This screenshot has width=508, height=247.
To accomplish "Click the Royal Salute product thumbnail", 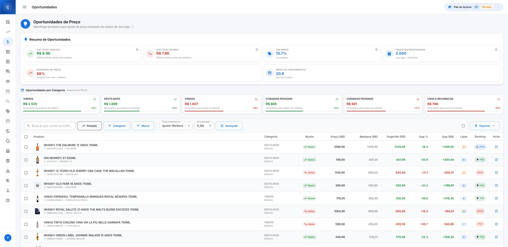I will point(38,211).
